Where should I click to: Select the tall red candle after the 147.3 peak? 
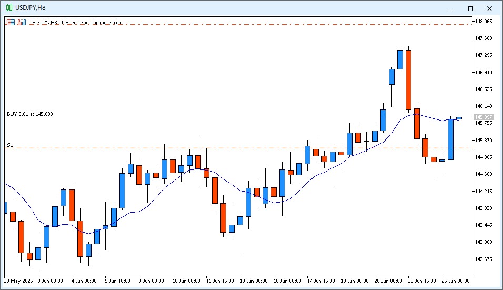(408, 80)
